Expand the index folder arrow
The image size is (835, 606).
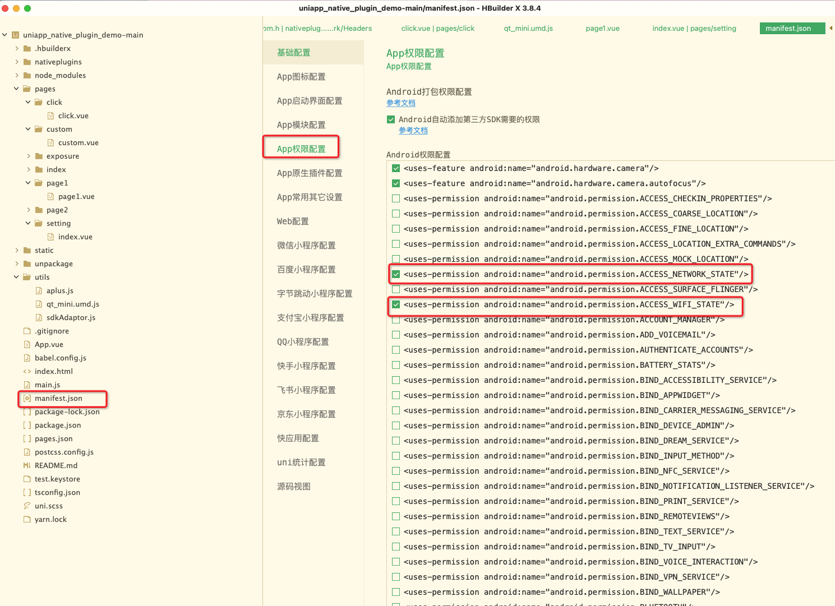point(29,169)
